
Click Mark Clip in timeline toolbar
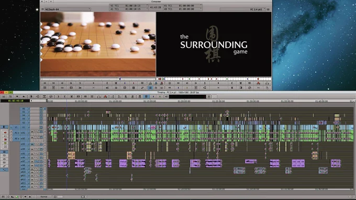(72, 96)
